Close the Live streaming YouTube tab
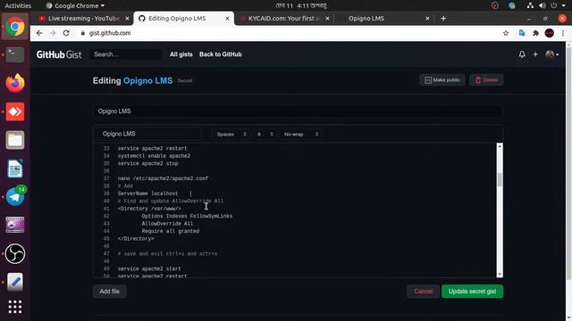This screenshot has width=572, height=321. 127,18
